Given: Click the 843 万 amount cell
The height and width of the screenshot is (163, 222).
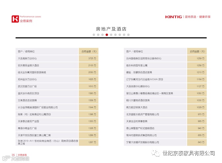Looking at the screenshot, I should (197, 142).
